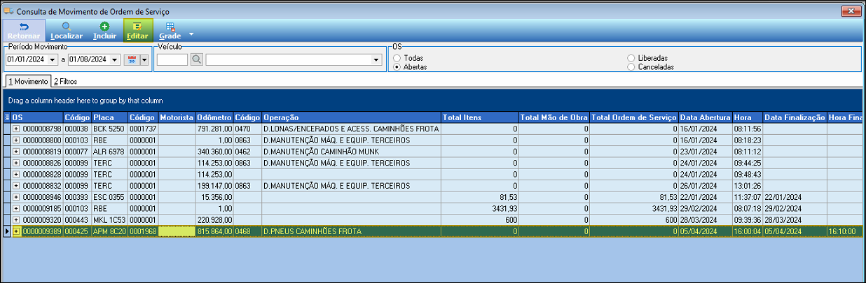Switch to the 2 Filtros tab
The width and height of the screenshot is (866, 283).
coord(65,82)
